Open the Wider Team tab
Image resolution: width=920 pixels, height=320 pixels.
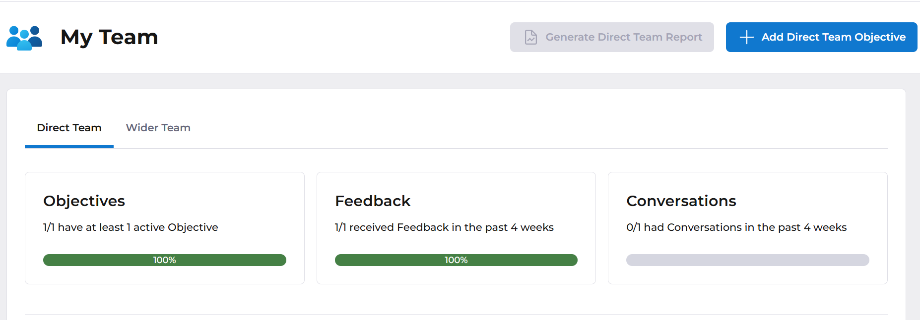158,128
